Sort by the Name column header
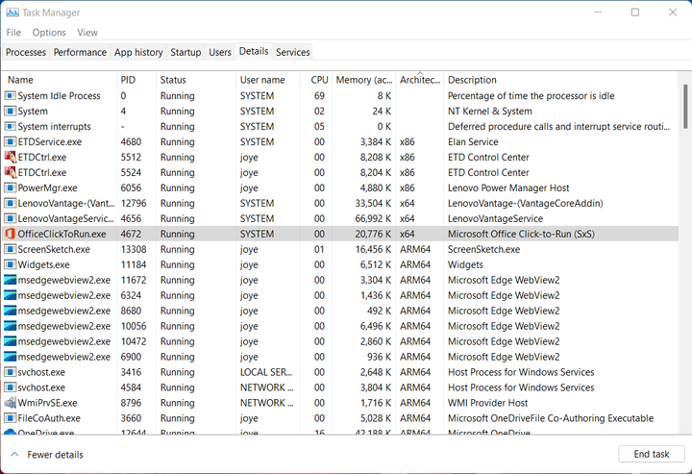This screenshot has width=692, height=474. pos(60,80)
